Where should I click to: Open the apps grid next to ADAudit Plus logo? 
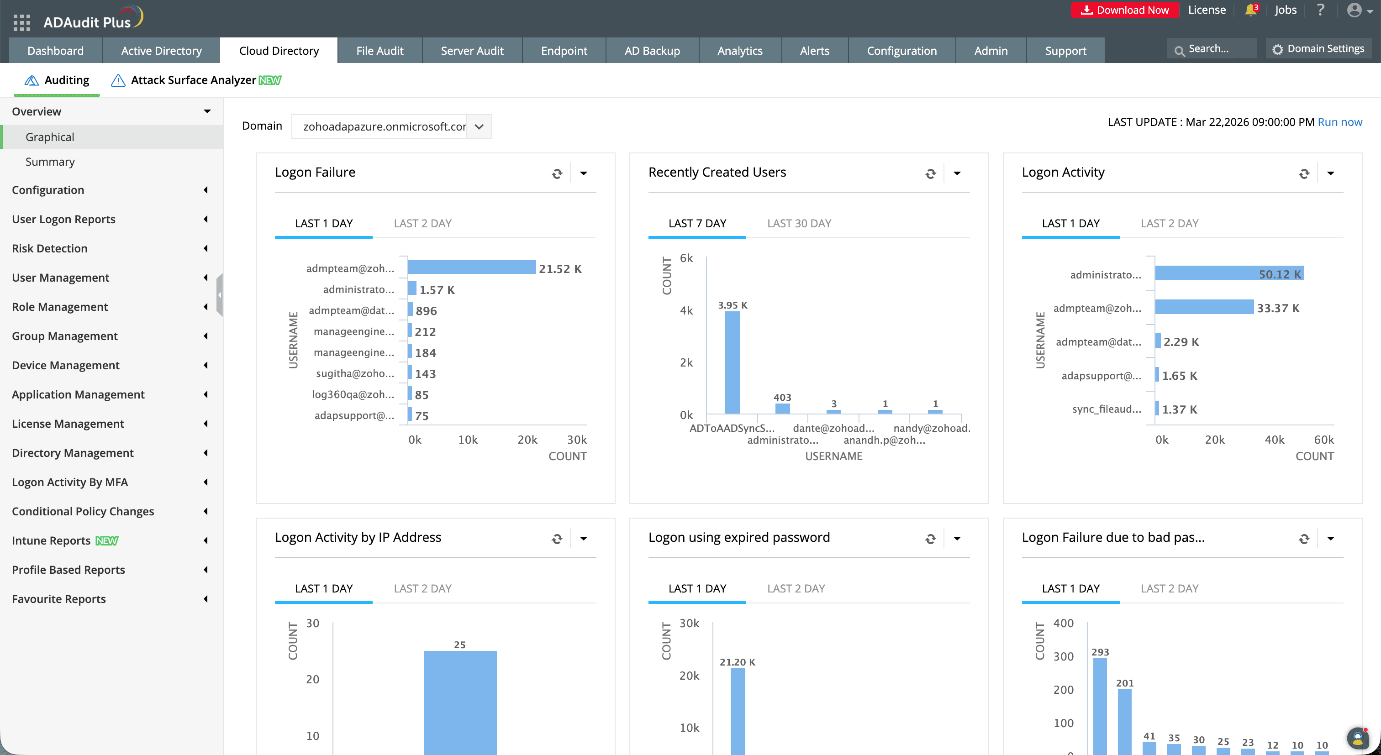[22, 22]
